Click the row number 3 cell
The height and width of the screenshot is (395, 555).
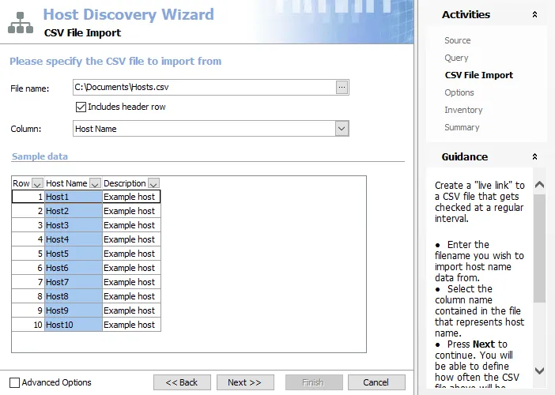(x=28, y=225)
